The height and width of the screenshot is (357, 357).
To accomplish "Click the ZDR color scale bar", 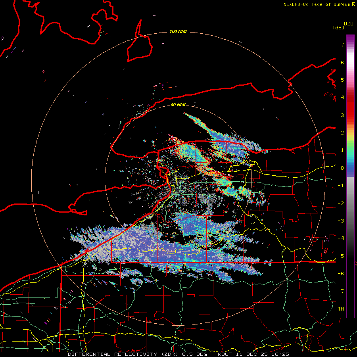I will [350, 176].
